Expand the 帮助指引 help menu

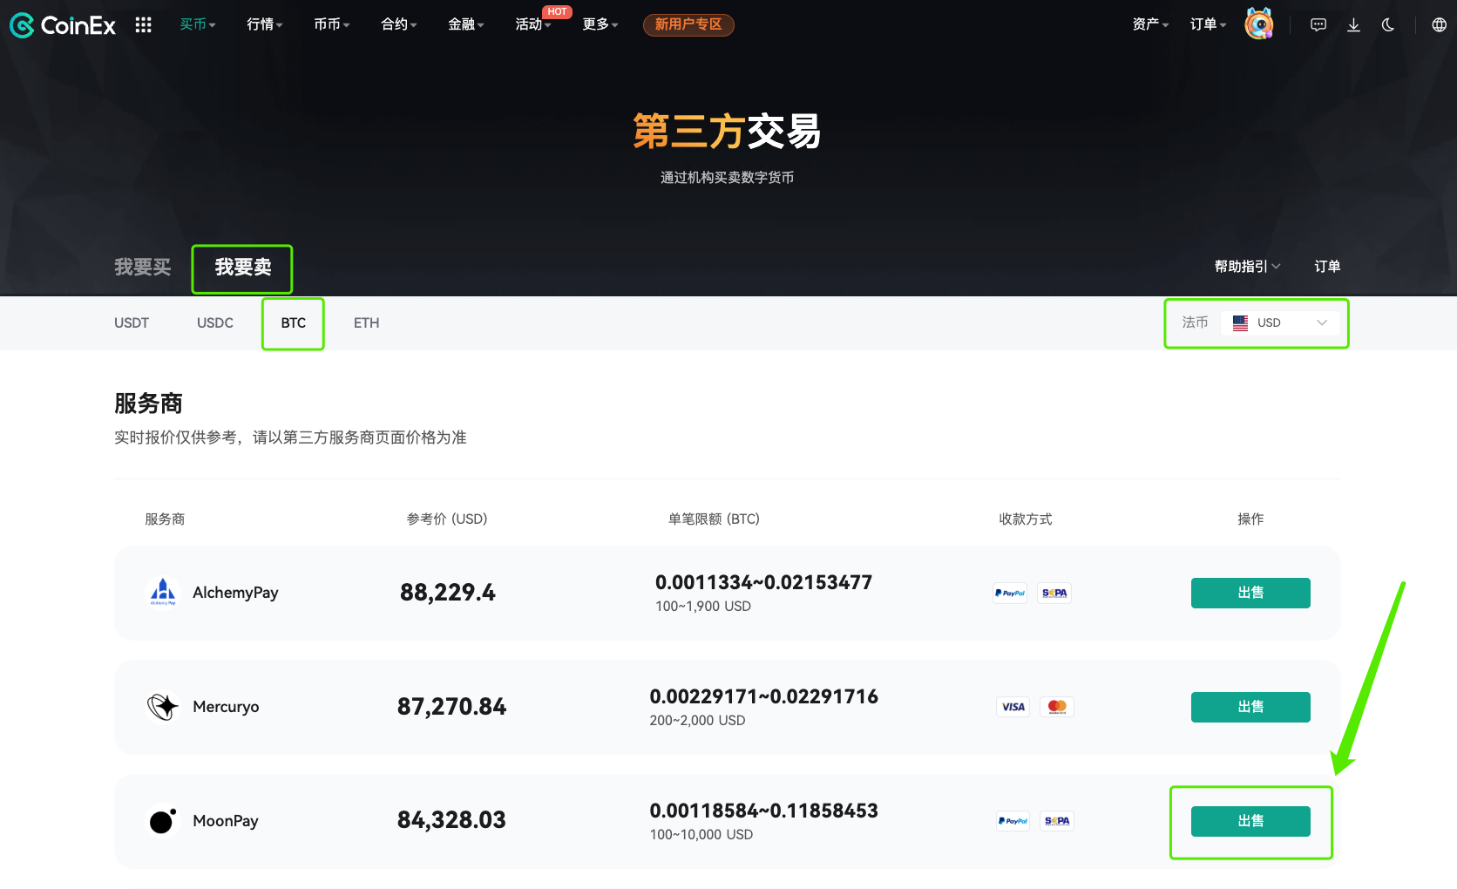(x=1248, y=267)
